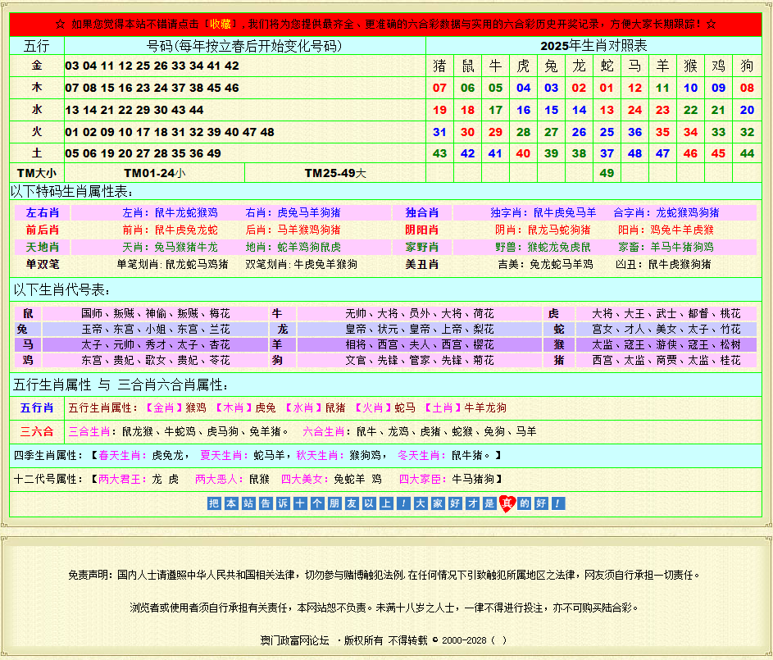This screenshot has height=660, width=773.
Task: Click the red heart 真 icon
Action: (507, 503)
